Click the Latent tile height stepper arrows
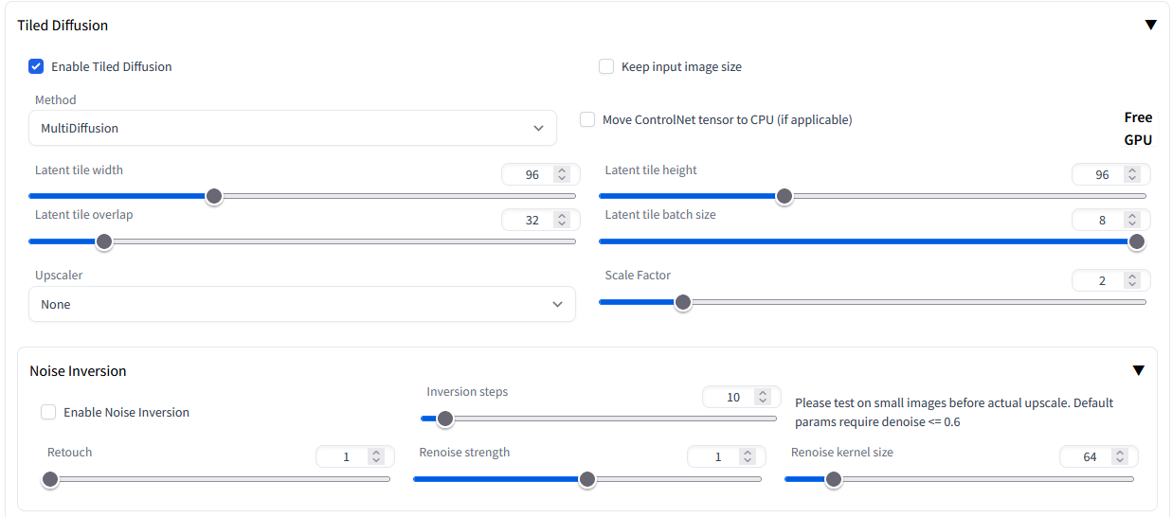Viewport: 1172px width, 517px height. (1131, 174)
